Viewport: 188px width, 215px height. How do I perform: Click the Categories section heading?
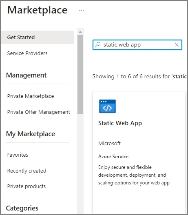22,208
